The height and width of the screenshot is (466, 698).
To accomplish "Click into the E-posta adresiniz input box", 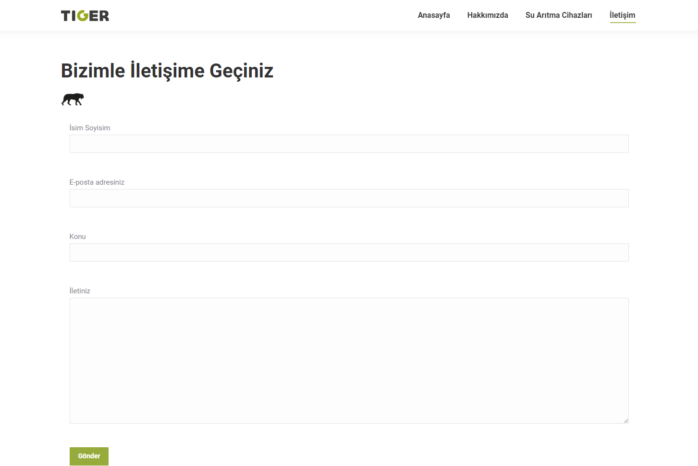I will [349, 198].
